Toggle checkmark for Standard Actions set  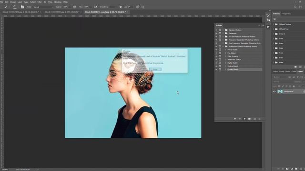click(x=216, y=30)
